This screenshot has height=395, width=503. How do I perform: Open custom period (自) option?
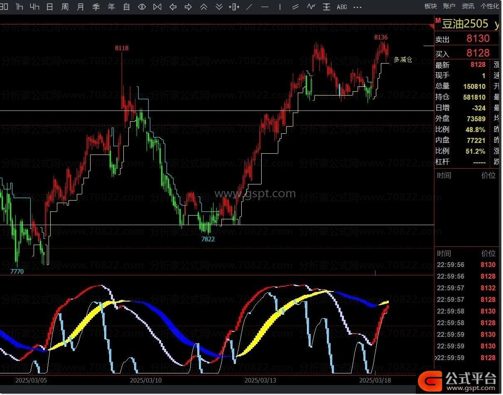[127, 6]
